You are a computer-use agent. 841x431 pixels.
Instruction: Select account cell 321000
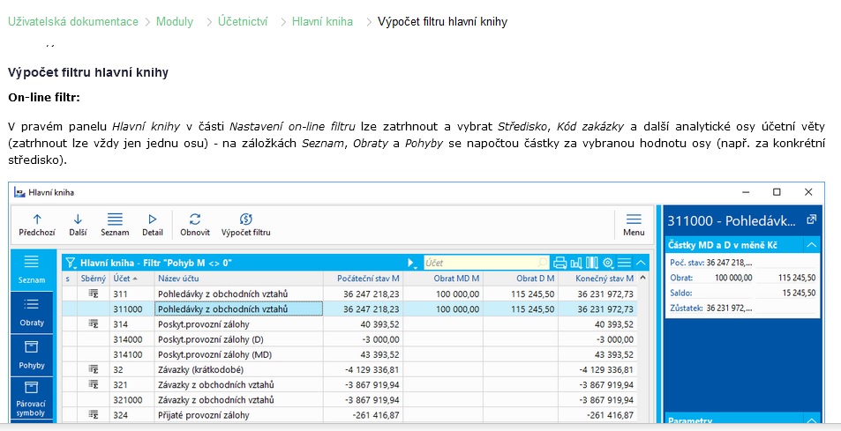pos(132,400)
